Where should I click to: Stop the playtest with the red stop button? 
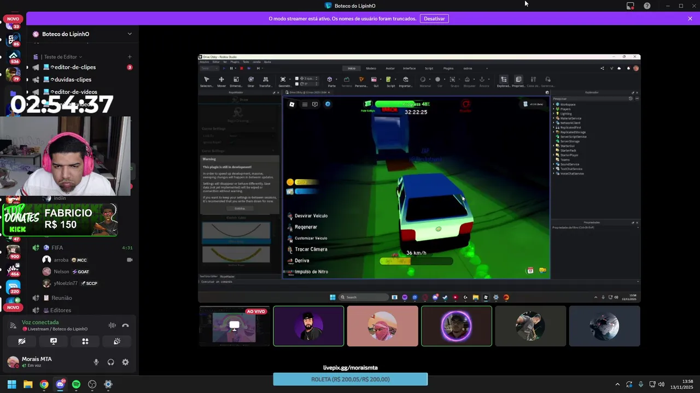(x=241, y=68)
